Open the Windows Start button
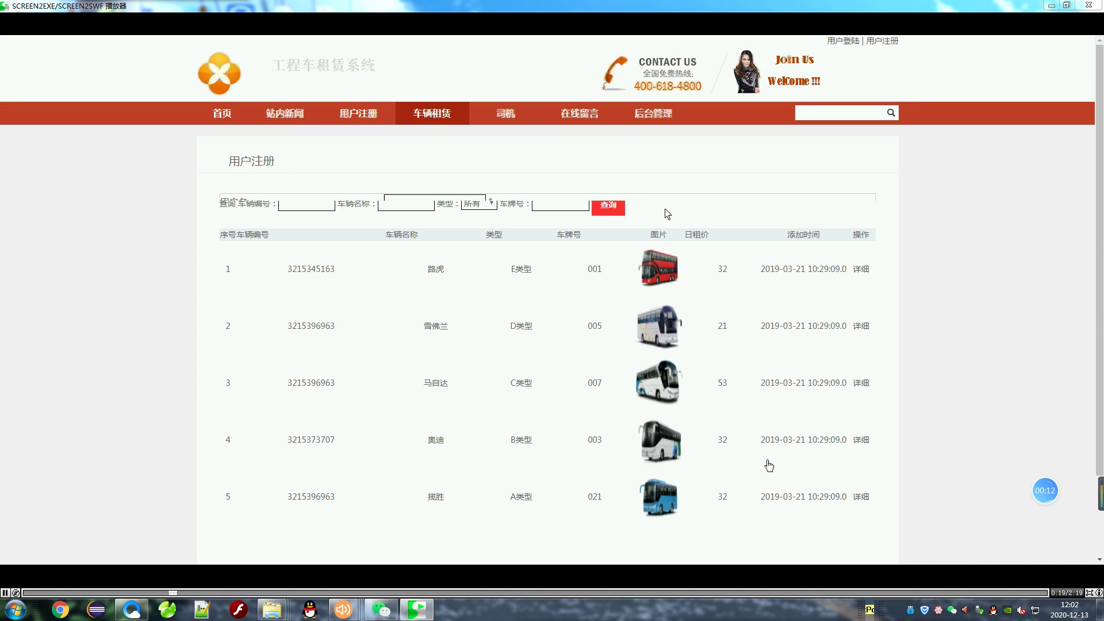The image size is (1104, 621). pos(15,609)
